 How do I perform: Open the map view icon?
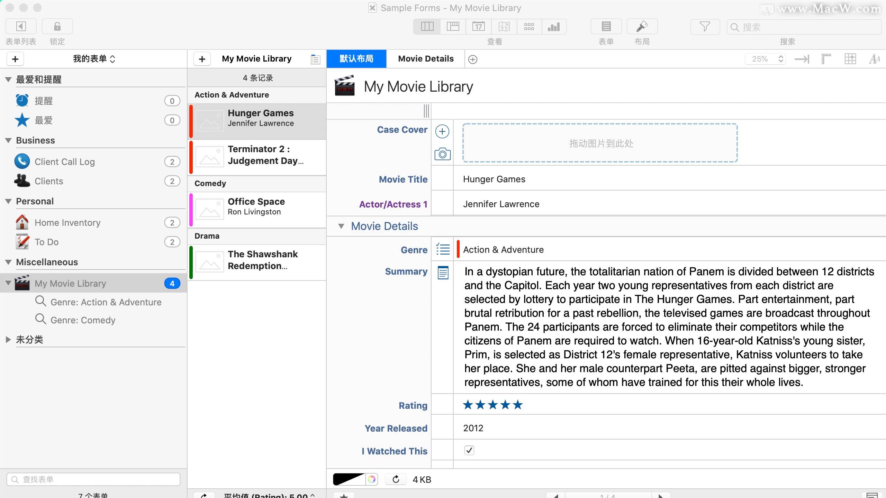504,27
